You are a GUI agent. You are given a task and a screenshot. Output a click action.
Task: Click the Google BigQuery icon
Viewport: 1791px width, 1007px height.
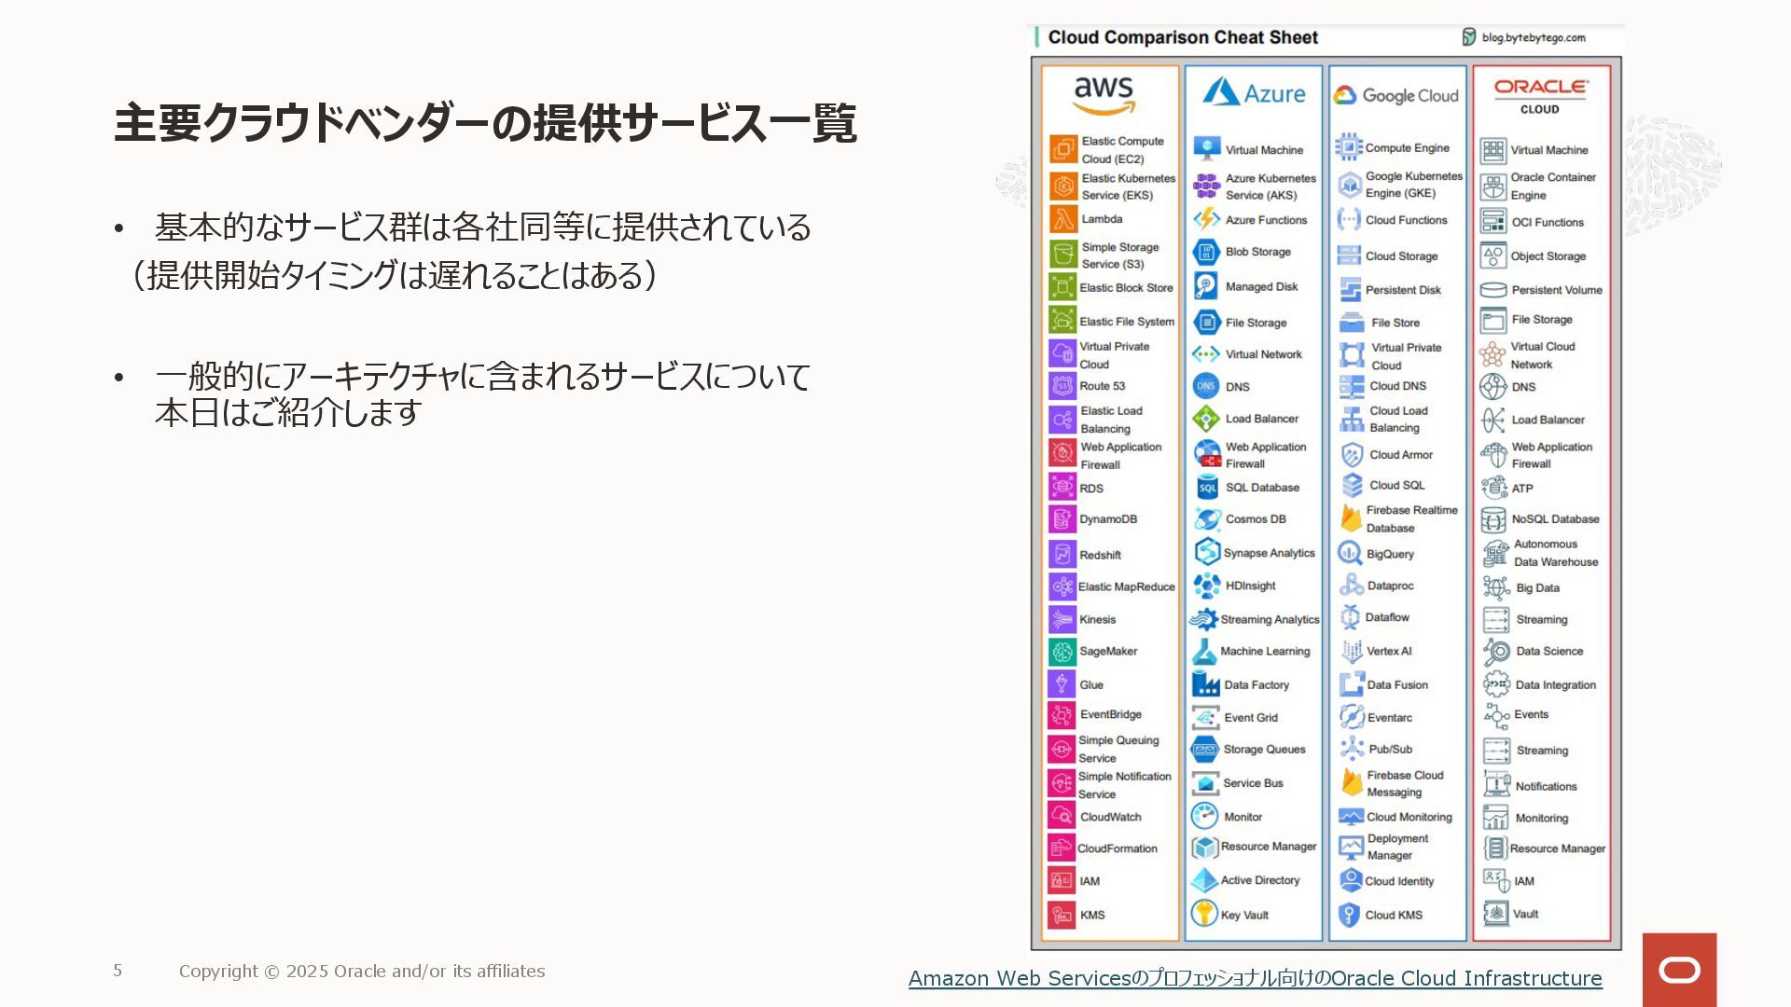point(1350,554)
